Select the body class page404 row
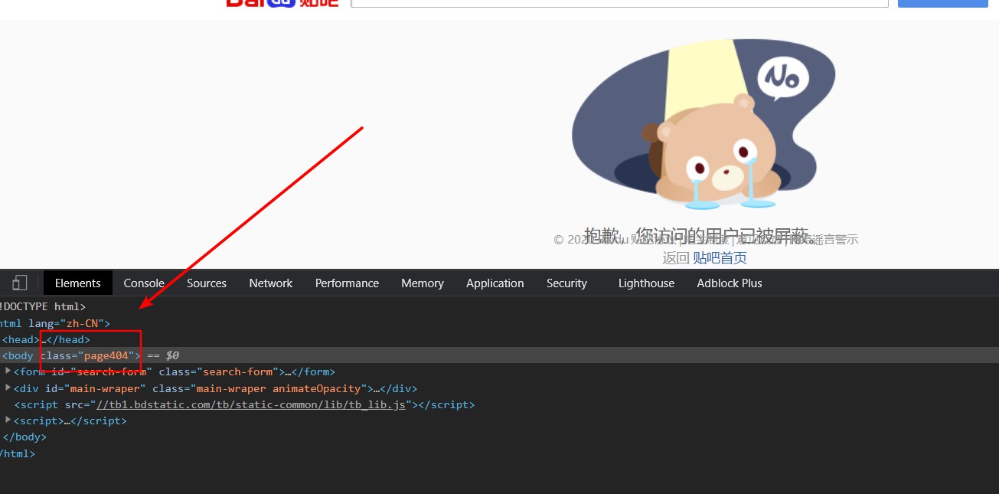This screenshot has height=494, width=999. point(499,355)
